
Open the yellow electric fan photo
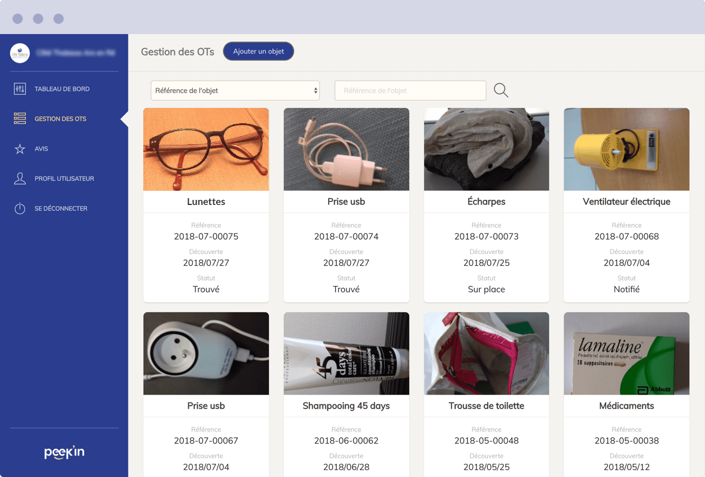click(x=627, y=149)
